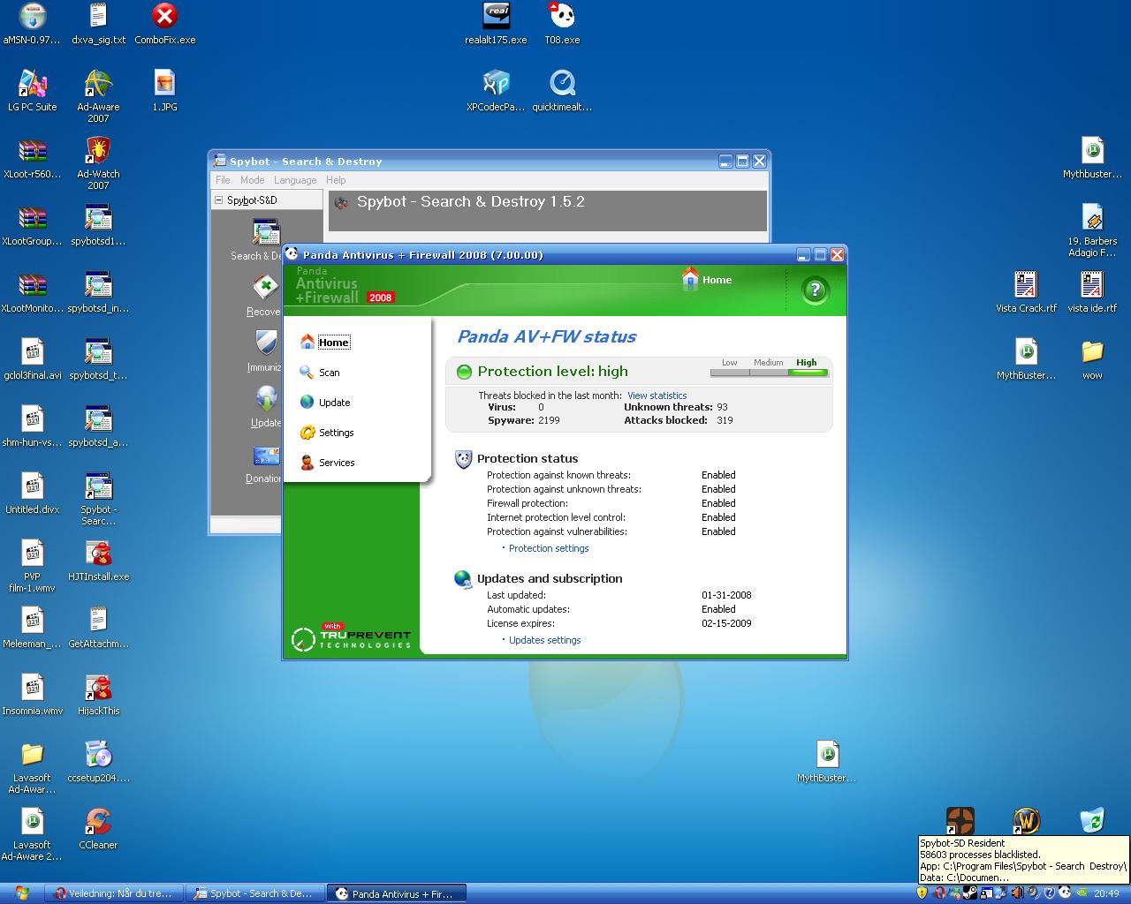Select the Immunize shield in Spybot sidebar

pyautogui.click(x=266, y=343)
